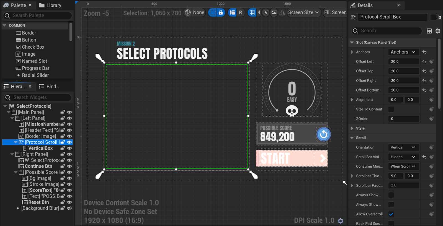This screenshot has width=443, height=226.
Task: Open the Orientation Vertical dropdown
Action: tap(403, 147)
